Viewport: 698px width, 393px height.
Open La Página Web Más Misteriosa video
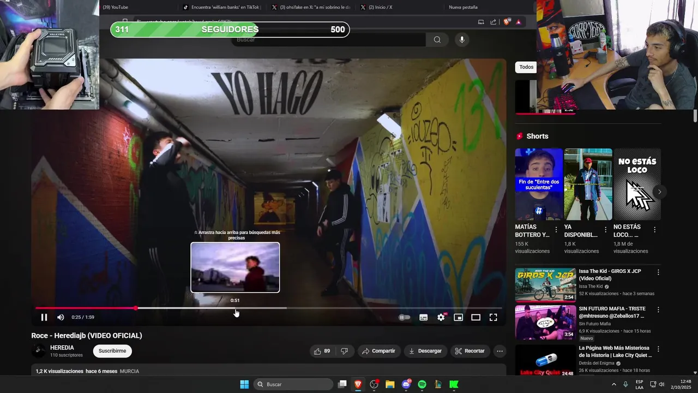(615, 352)
